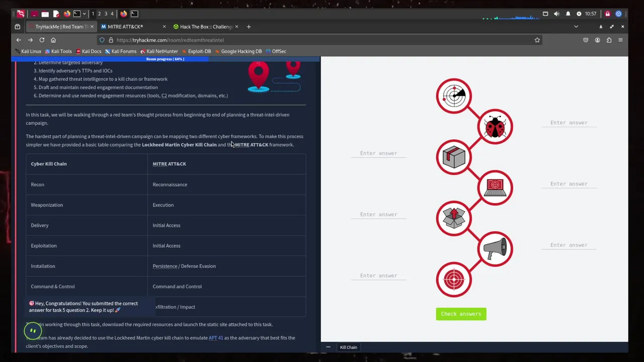
Task: Open a new browser tab
Action: (249, 27)
